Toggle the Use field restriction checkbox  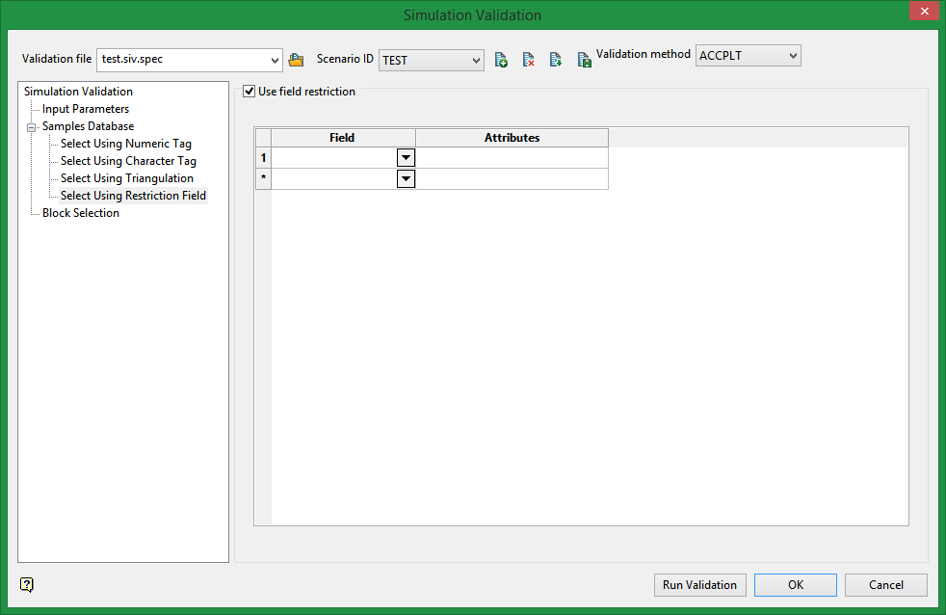pos(250,92)
